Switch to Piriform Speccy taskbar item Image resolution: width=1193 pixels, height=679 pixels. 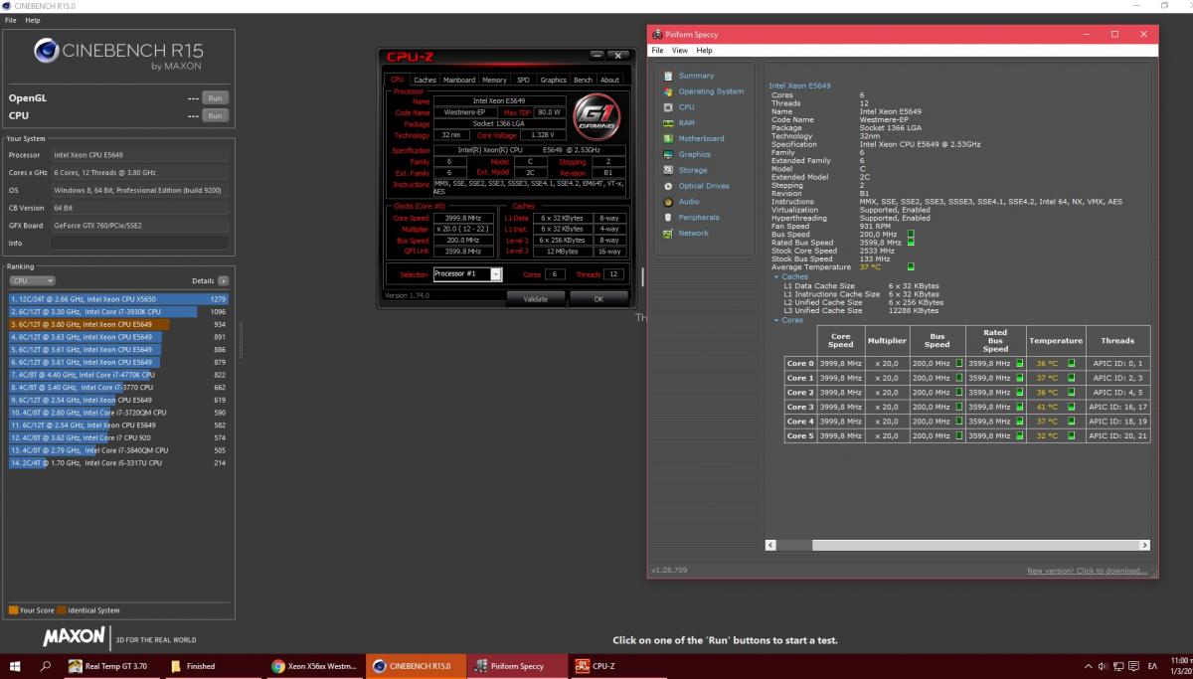click(x=517, y=666)
